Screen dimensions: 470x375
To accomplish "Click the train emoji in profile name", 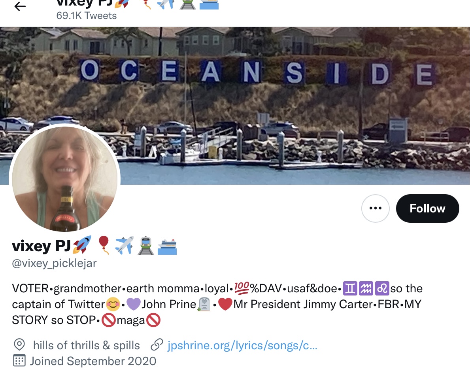I will coord(146,245).
